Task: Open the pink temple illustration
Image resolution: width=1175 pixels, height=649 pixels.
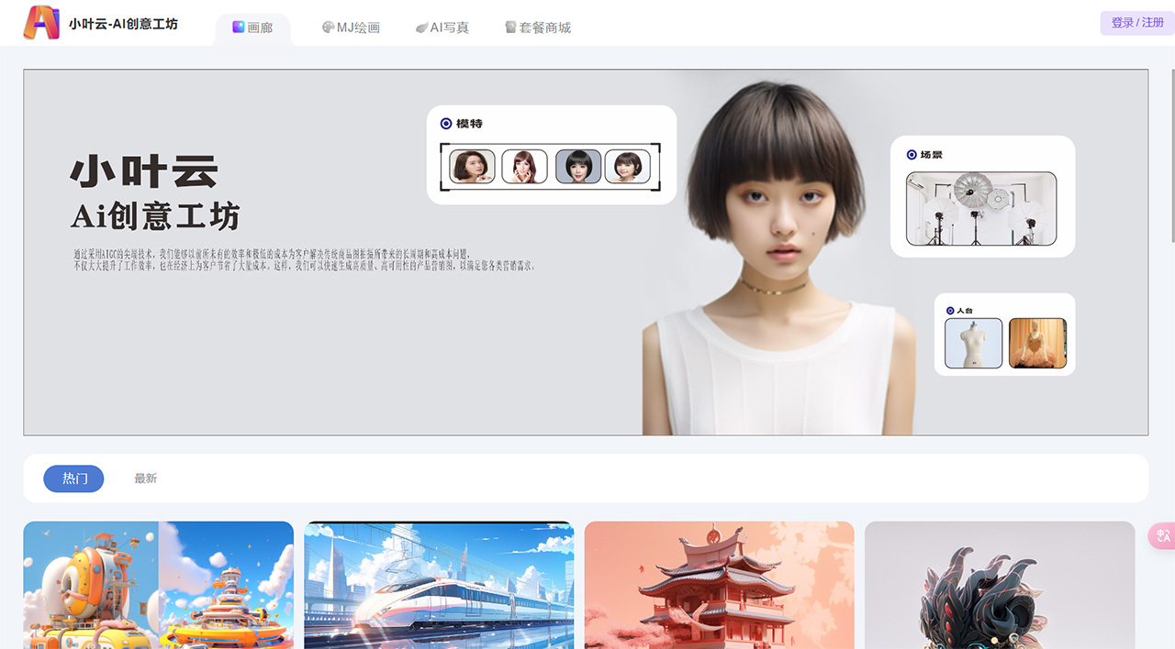Action: pos(719,587)
